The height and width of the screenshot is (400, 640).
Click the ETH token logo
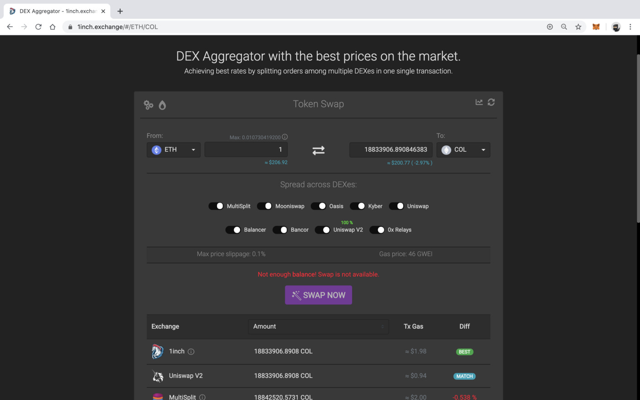click(157, 150)
